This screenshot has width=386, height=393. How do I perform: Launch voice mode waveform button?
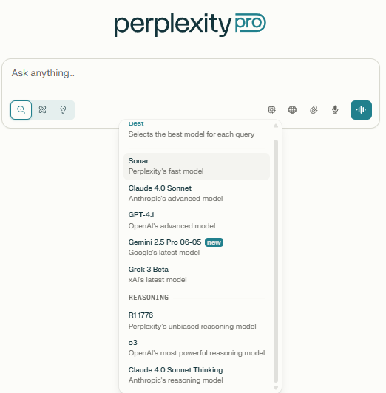tap(361, 110)
